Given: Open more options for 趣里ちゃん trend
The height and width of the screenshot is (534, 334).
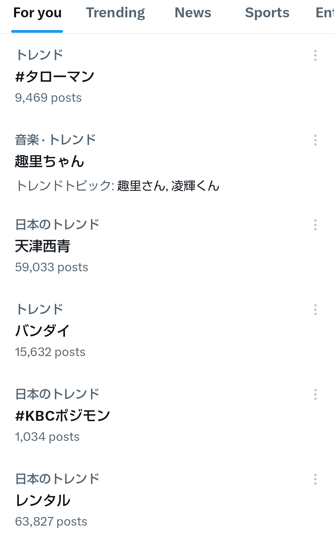Looking at the screenshot, I should point(315,140).
